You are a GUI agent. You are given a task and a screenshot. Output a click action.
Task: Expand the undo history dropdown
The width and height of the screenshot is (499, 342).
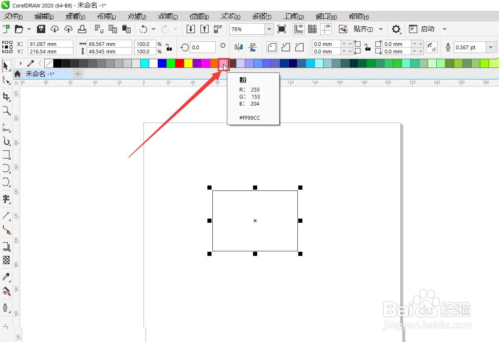coord(153,29)
